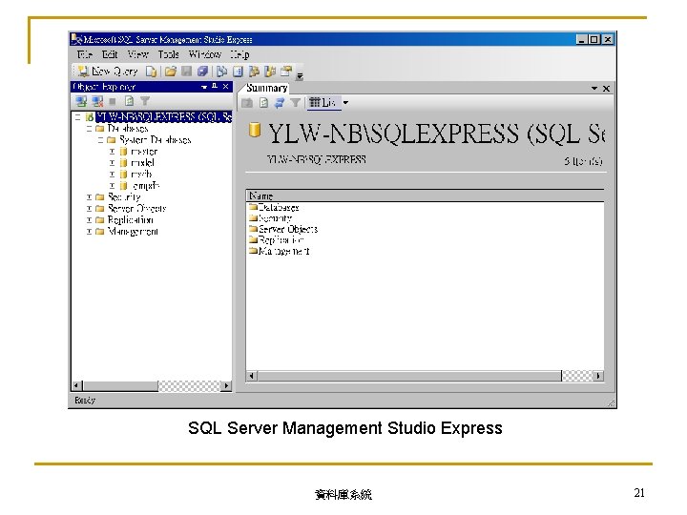The width and height of the screenshot is (687, 515).
Task: Click the Up folder icon in Summary toolbar
Action: (247, 103)
